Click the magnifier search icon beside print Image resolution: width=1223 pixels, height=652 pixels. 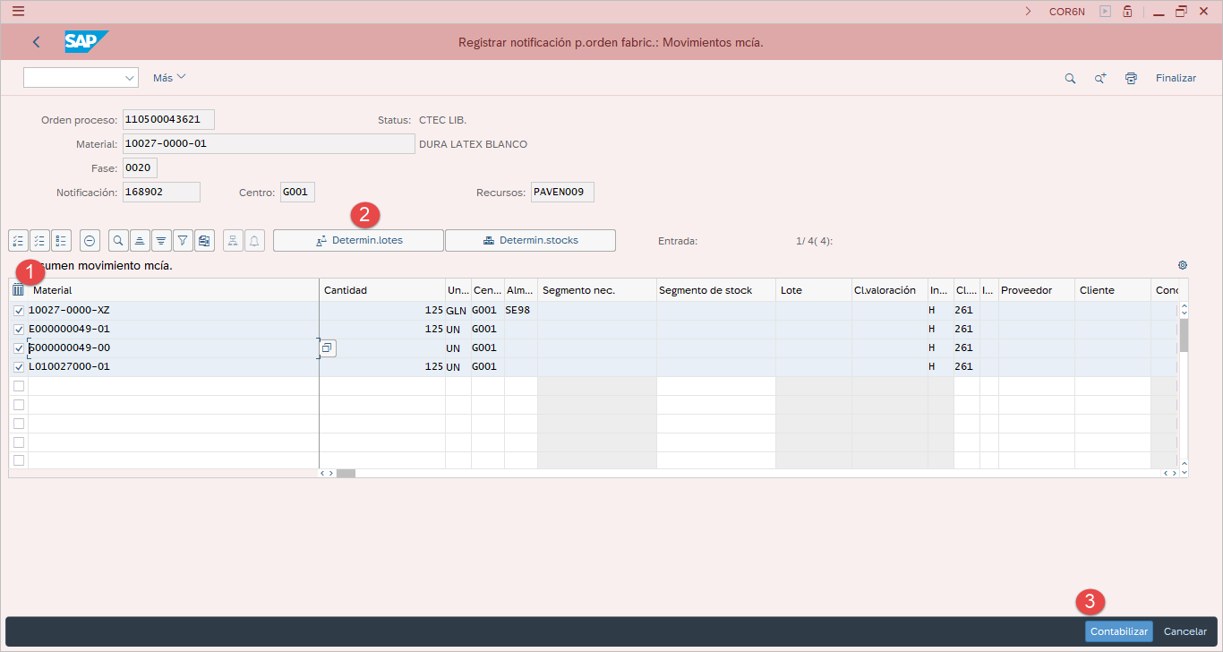click(x=1070, y=78)
